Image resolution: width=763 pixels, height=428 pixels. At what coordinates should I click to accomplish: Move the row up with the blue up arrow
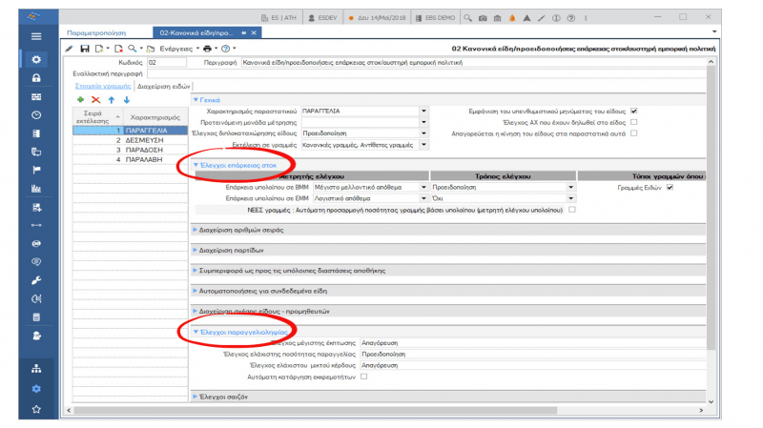point(112,100)
